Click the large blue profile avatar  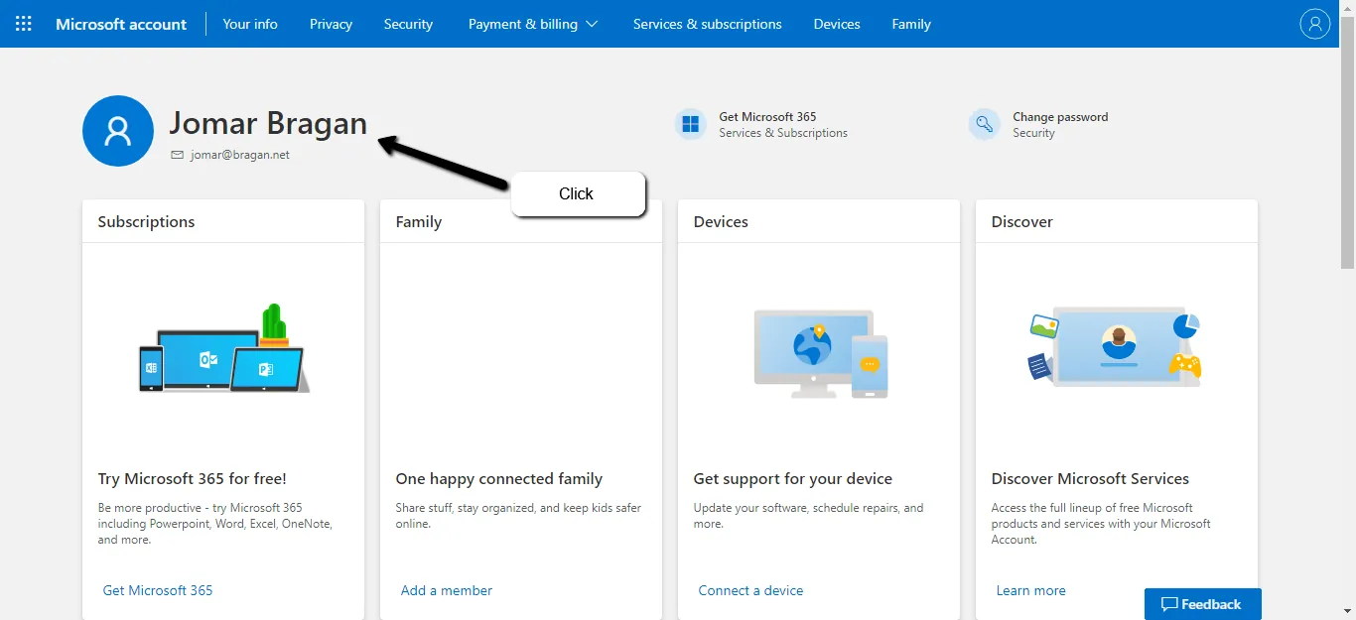coord(118,131)
